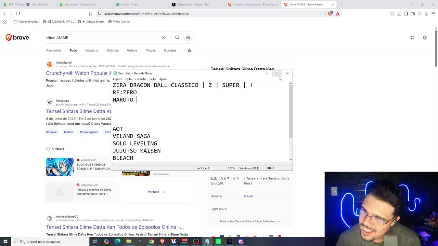Click the Windows taskbar search field
The height and width of the screenshot is (246, 438).
point(50,242)
